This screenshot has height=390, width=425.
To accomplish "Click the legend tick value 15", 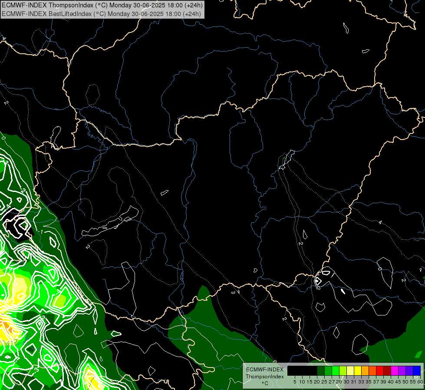I will click(x=310, y=382).
